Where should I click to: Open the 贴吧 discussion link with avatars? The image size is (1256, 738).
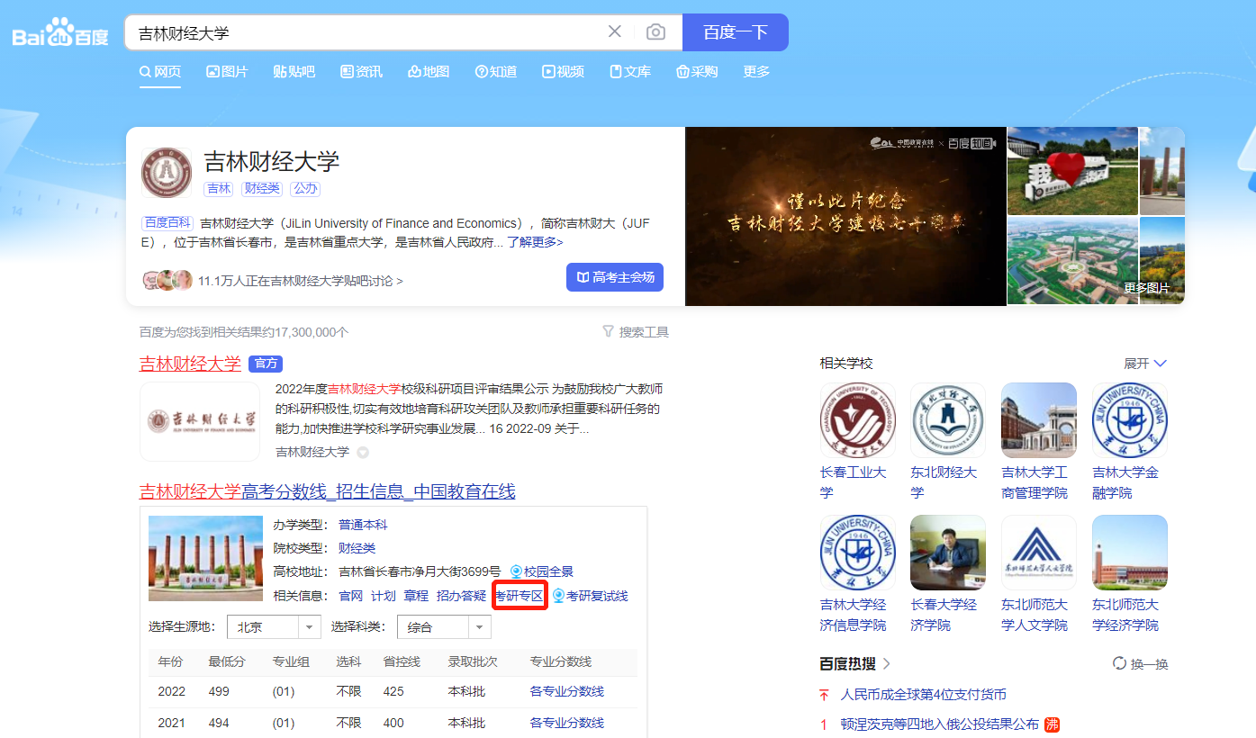click(272, 280)
